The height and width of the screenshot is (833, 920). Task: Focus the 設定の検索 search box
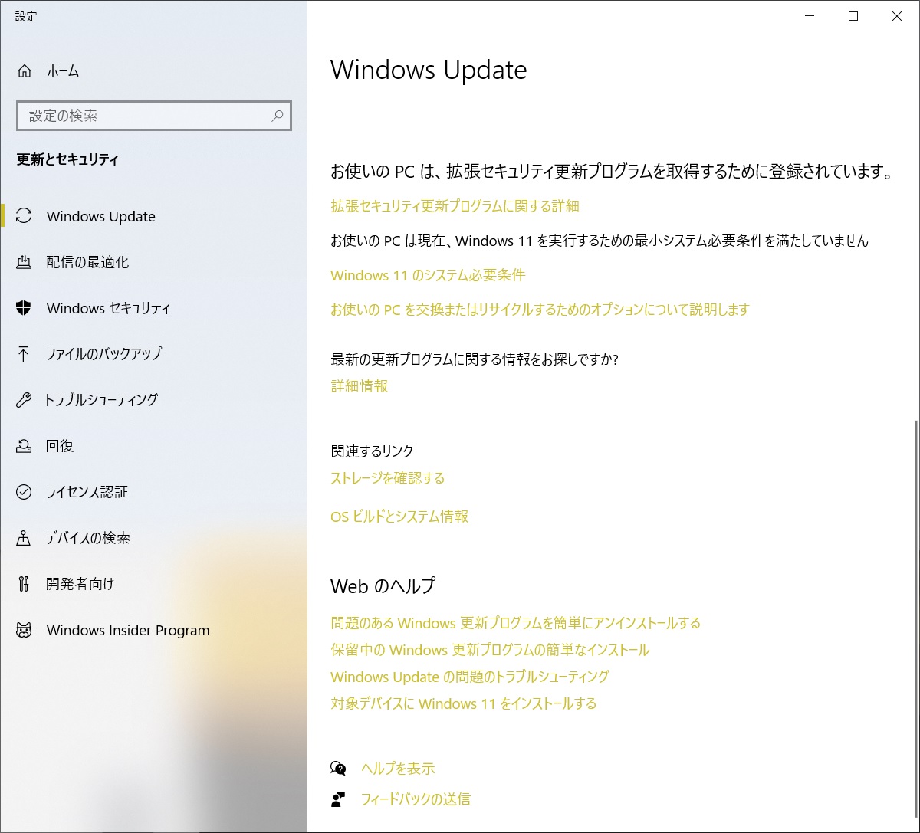pyautogui.click(x=153, y=116)
